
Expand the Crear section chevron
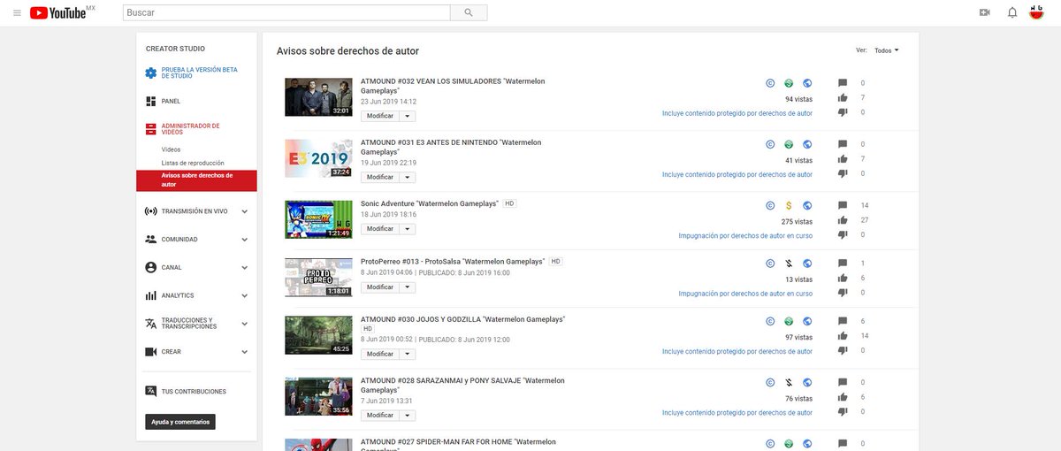pos(244,352)
